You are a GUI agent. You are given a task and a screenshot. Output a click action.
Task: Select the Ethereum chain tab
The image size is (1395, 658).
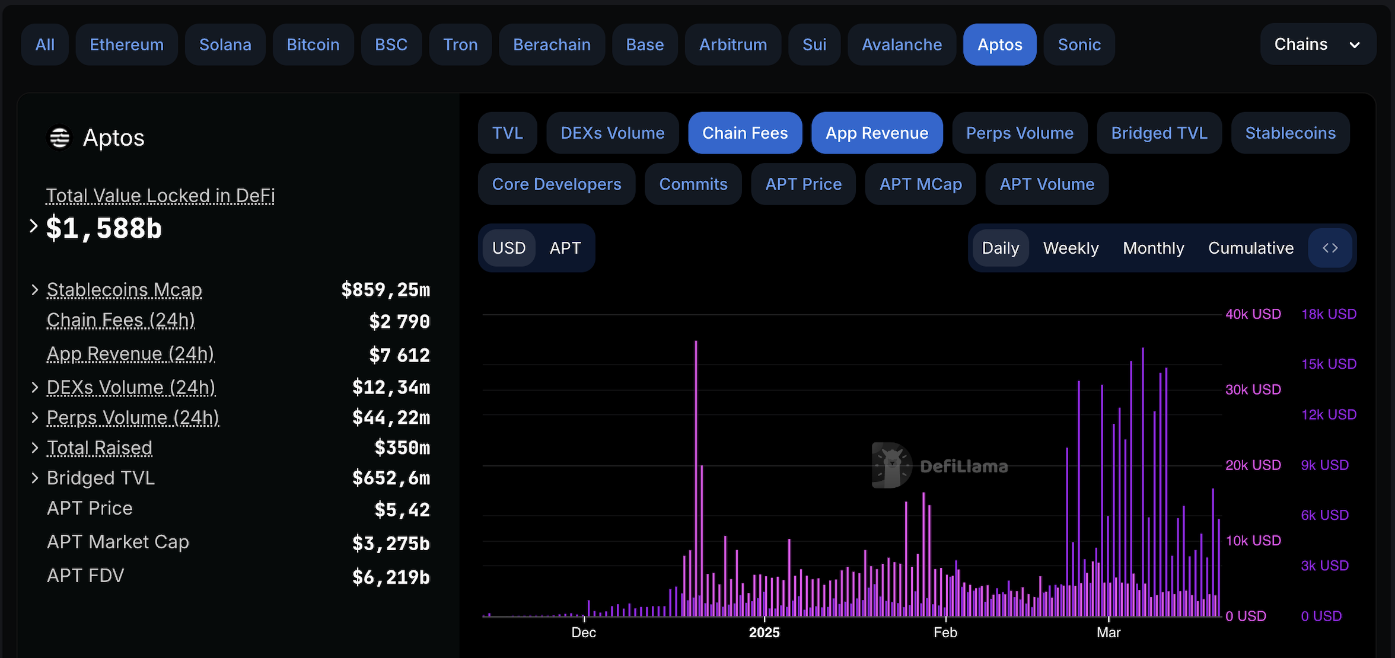126,44
